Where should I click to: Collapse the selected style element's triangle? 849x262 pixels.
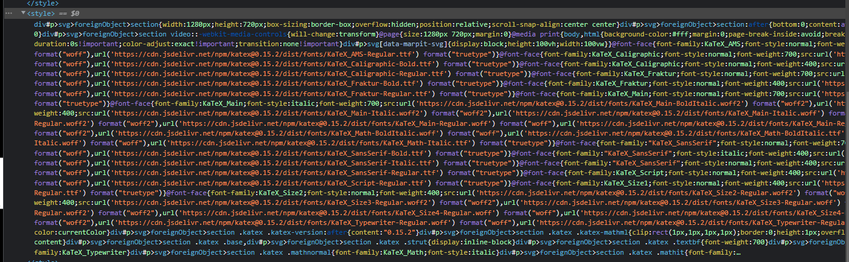pyautogui.click(x=23, y=13)
